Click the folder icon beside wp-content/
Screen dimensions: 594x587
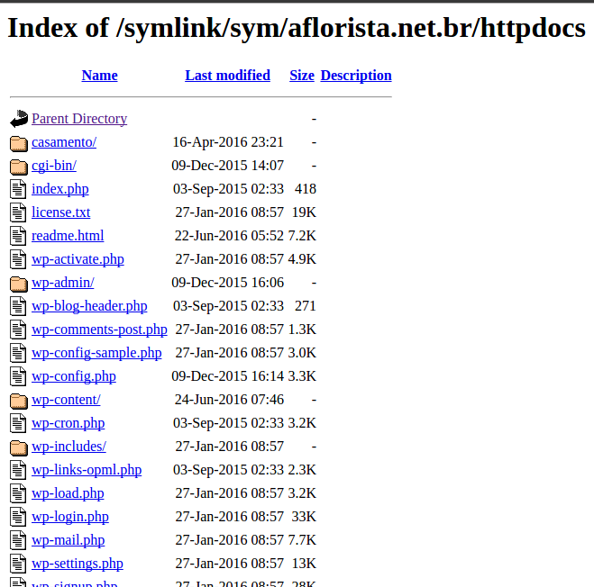click(x=19, y=401)
